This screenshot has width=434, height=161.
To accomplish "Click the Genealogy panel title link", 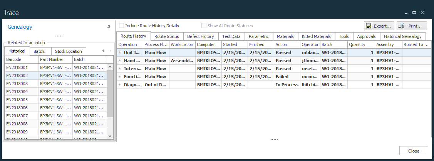I will [20, 27].
